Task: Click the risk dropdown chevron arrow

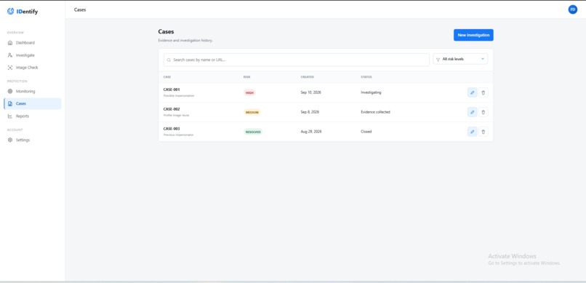Action: pyautogui.click(x=483, y=59)
